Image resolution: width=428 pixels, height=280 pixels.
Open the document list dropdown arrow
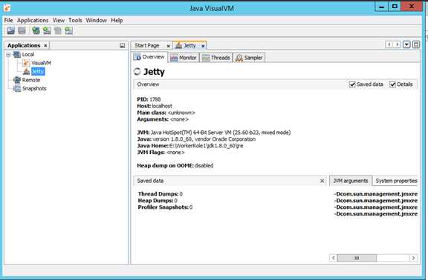click(406, 44)
